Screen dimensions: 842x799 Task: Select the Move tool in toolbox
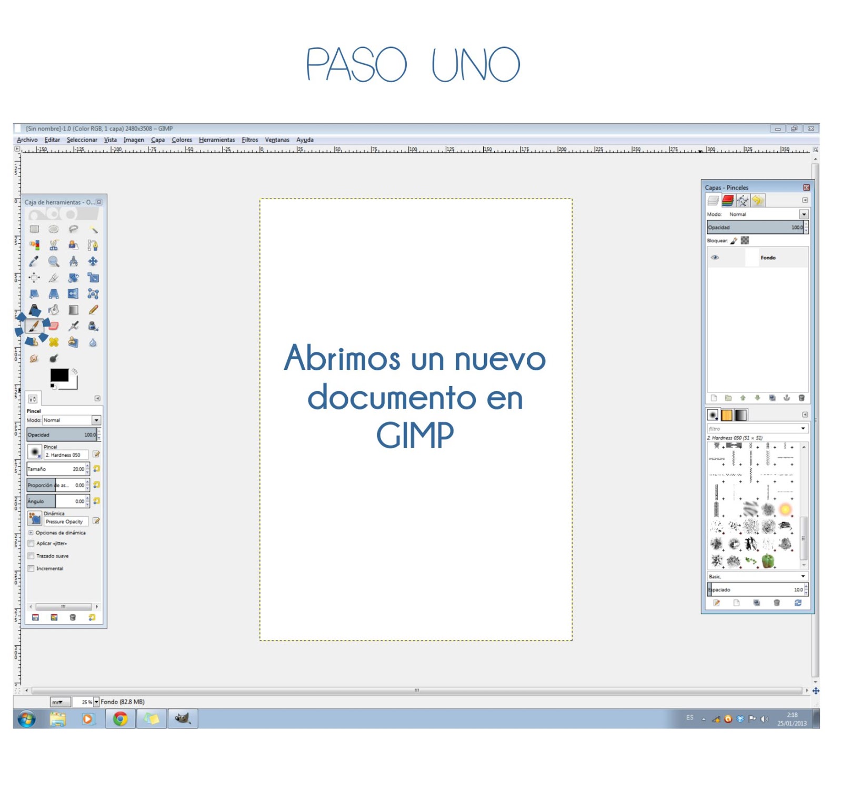coord(93,262)
